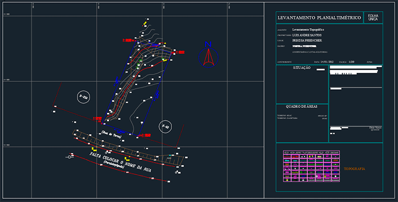This screenshot has height=202, width=398.
Task: Click the highlighted bairro field text
Action: 305,46
